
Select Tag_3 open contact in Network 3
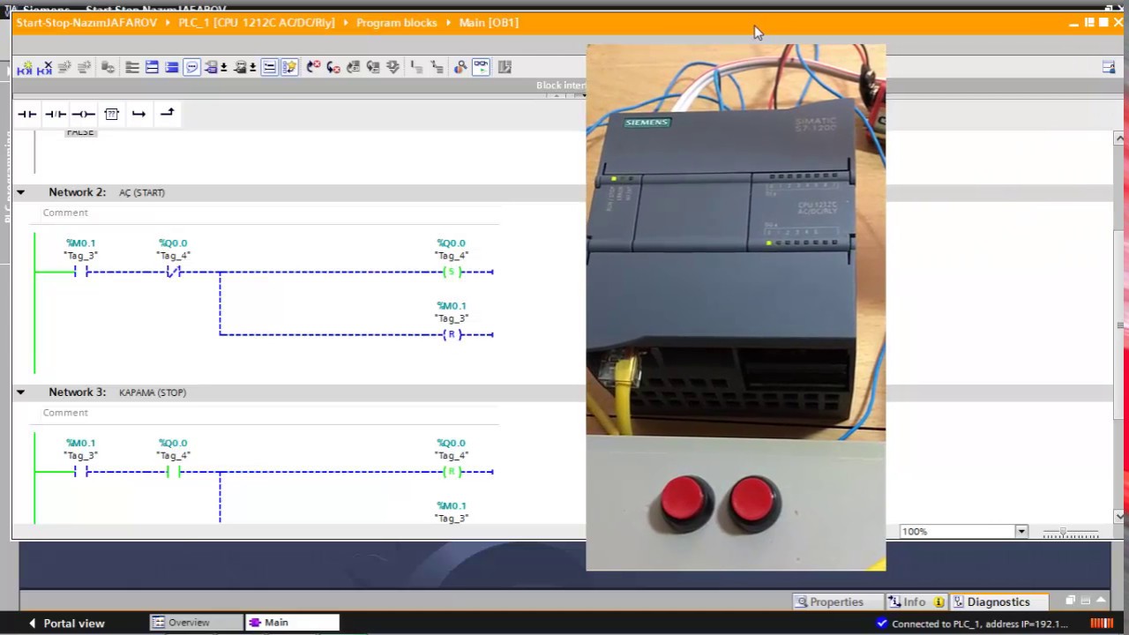(80, 472)
